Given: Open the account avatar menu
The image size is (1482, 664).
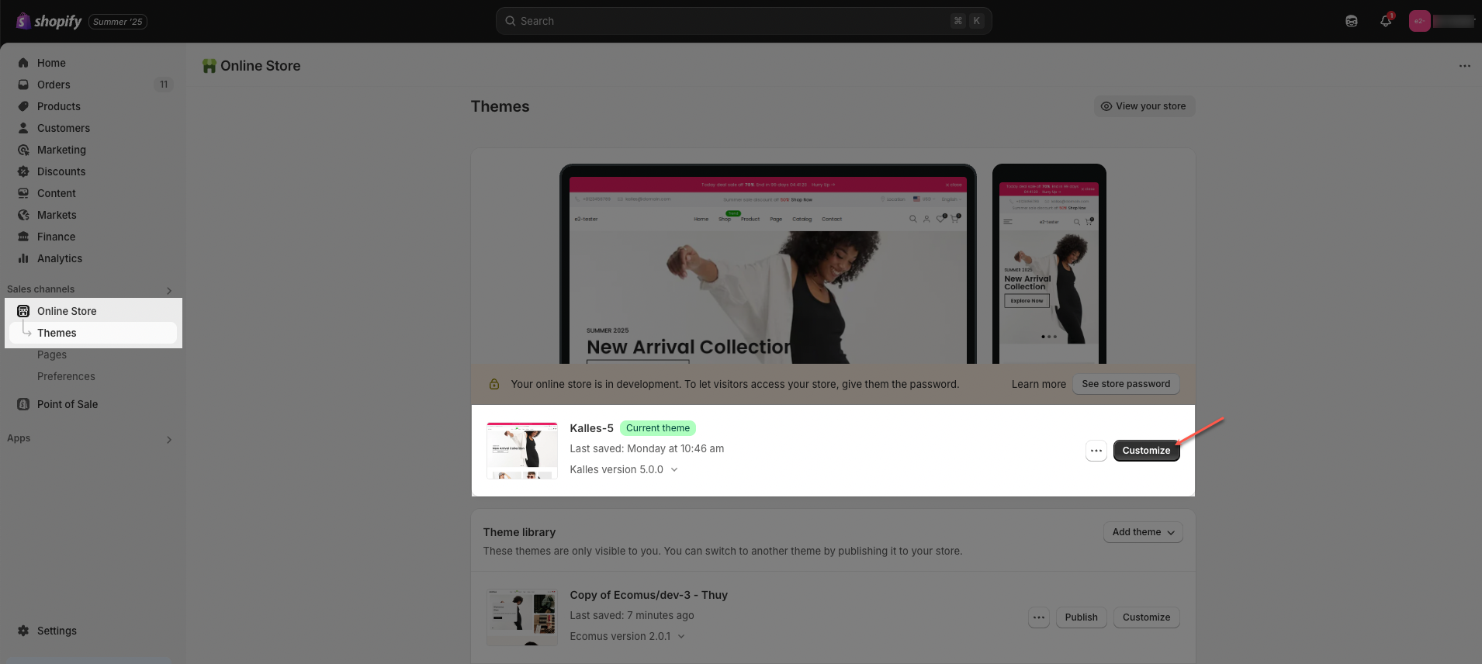Looking at the screenshot, I should pos(1419,21).
